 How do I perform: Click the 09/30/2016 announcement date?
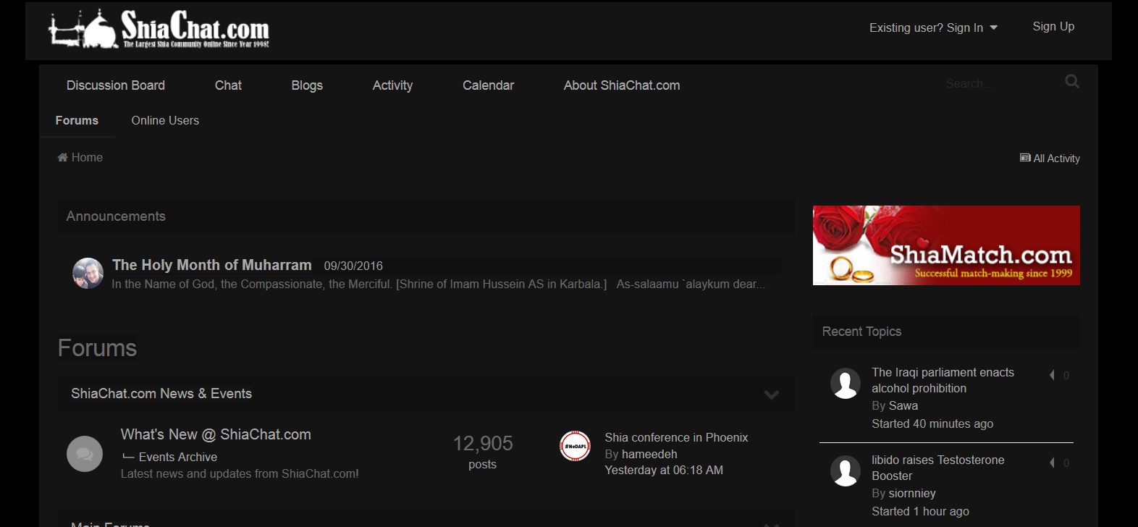353,266
